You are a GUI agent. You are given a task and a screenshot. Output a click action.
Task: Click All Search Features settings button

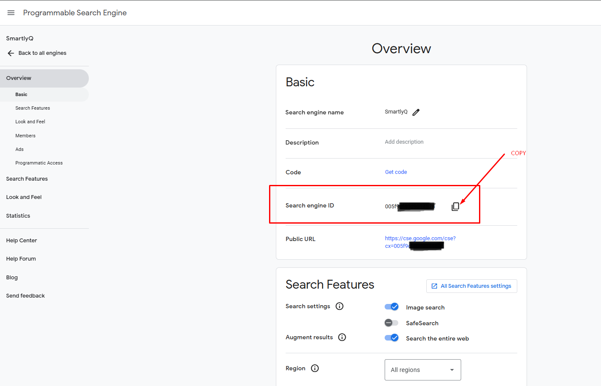[472, 286]
